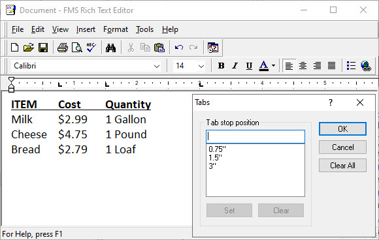Click the 0.75 inch tab marker on the ruler
The width and height of the screenshot is (379, 240).
(x=59, y=84)
